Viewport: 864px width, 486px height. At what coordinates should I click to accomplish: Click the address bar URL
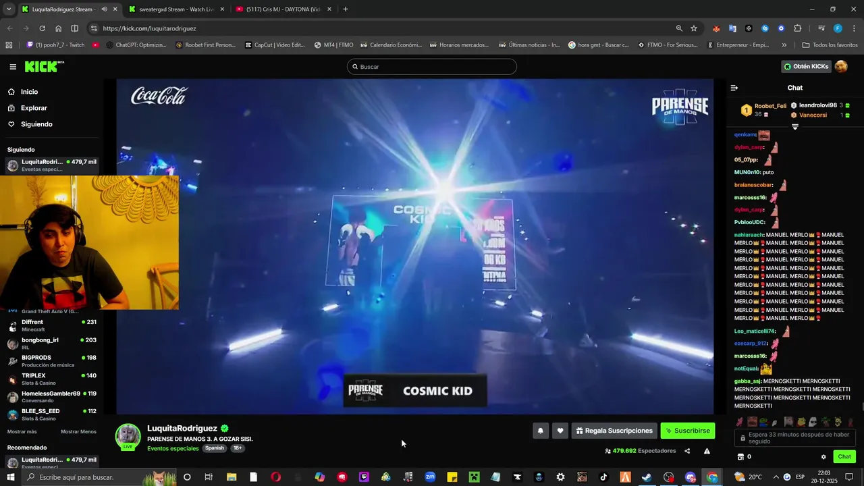[x=149, y=28]
